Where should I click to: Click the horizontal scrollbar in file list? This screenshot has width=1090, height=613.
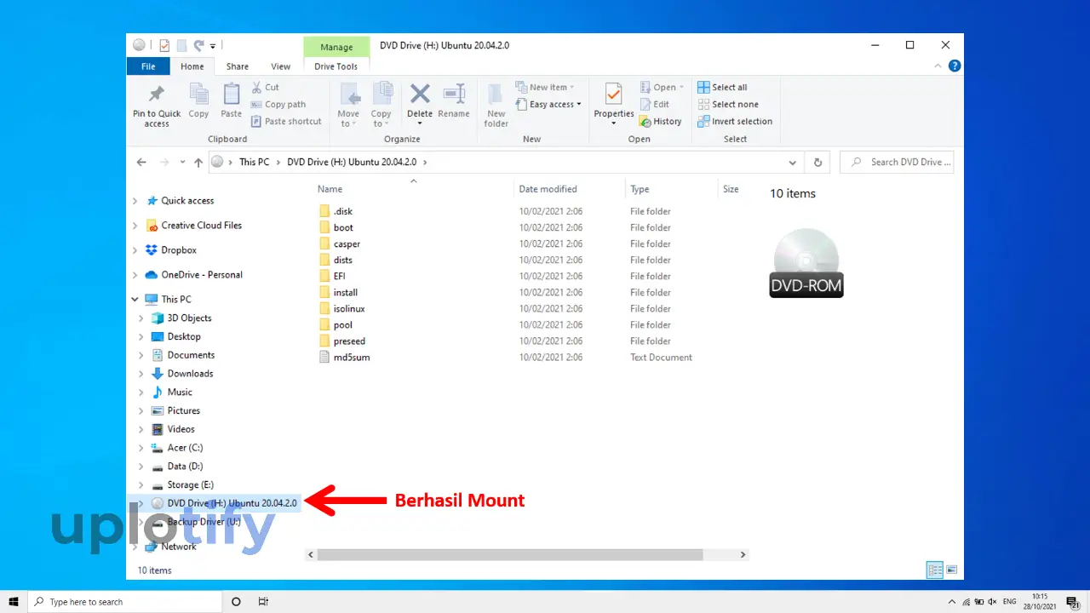point(509,554)
